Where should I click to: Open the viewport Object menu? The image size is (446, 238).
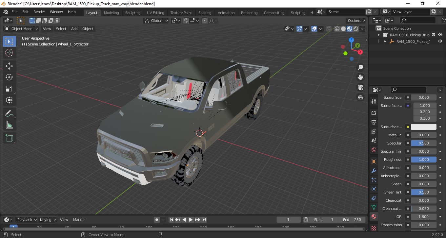click(88, 29)
